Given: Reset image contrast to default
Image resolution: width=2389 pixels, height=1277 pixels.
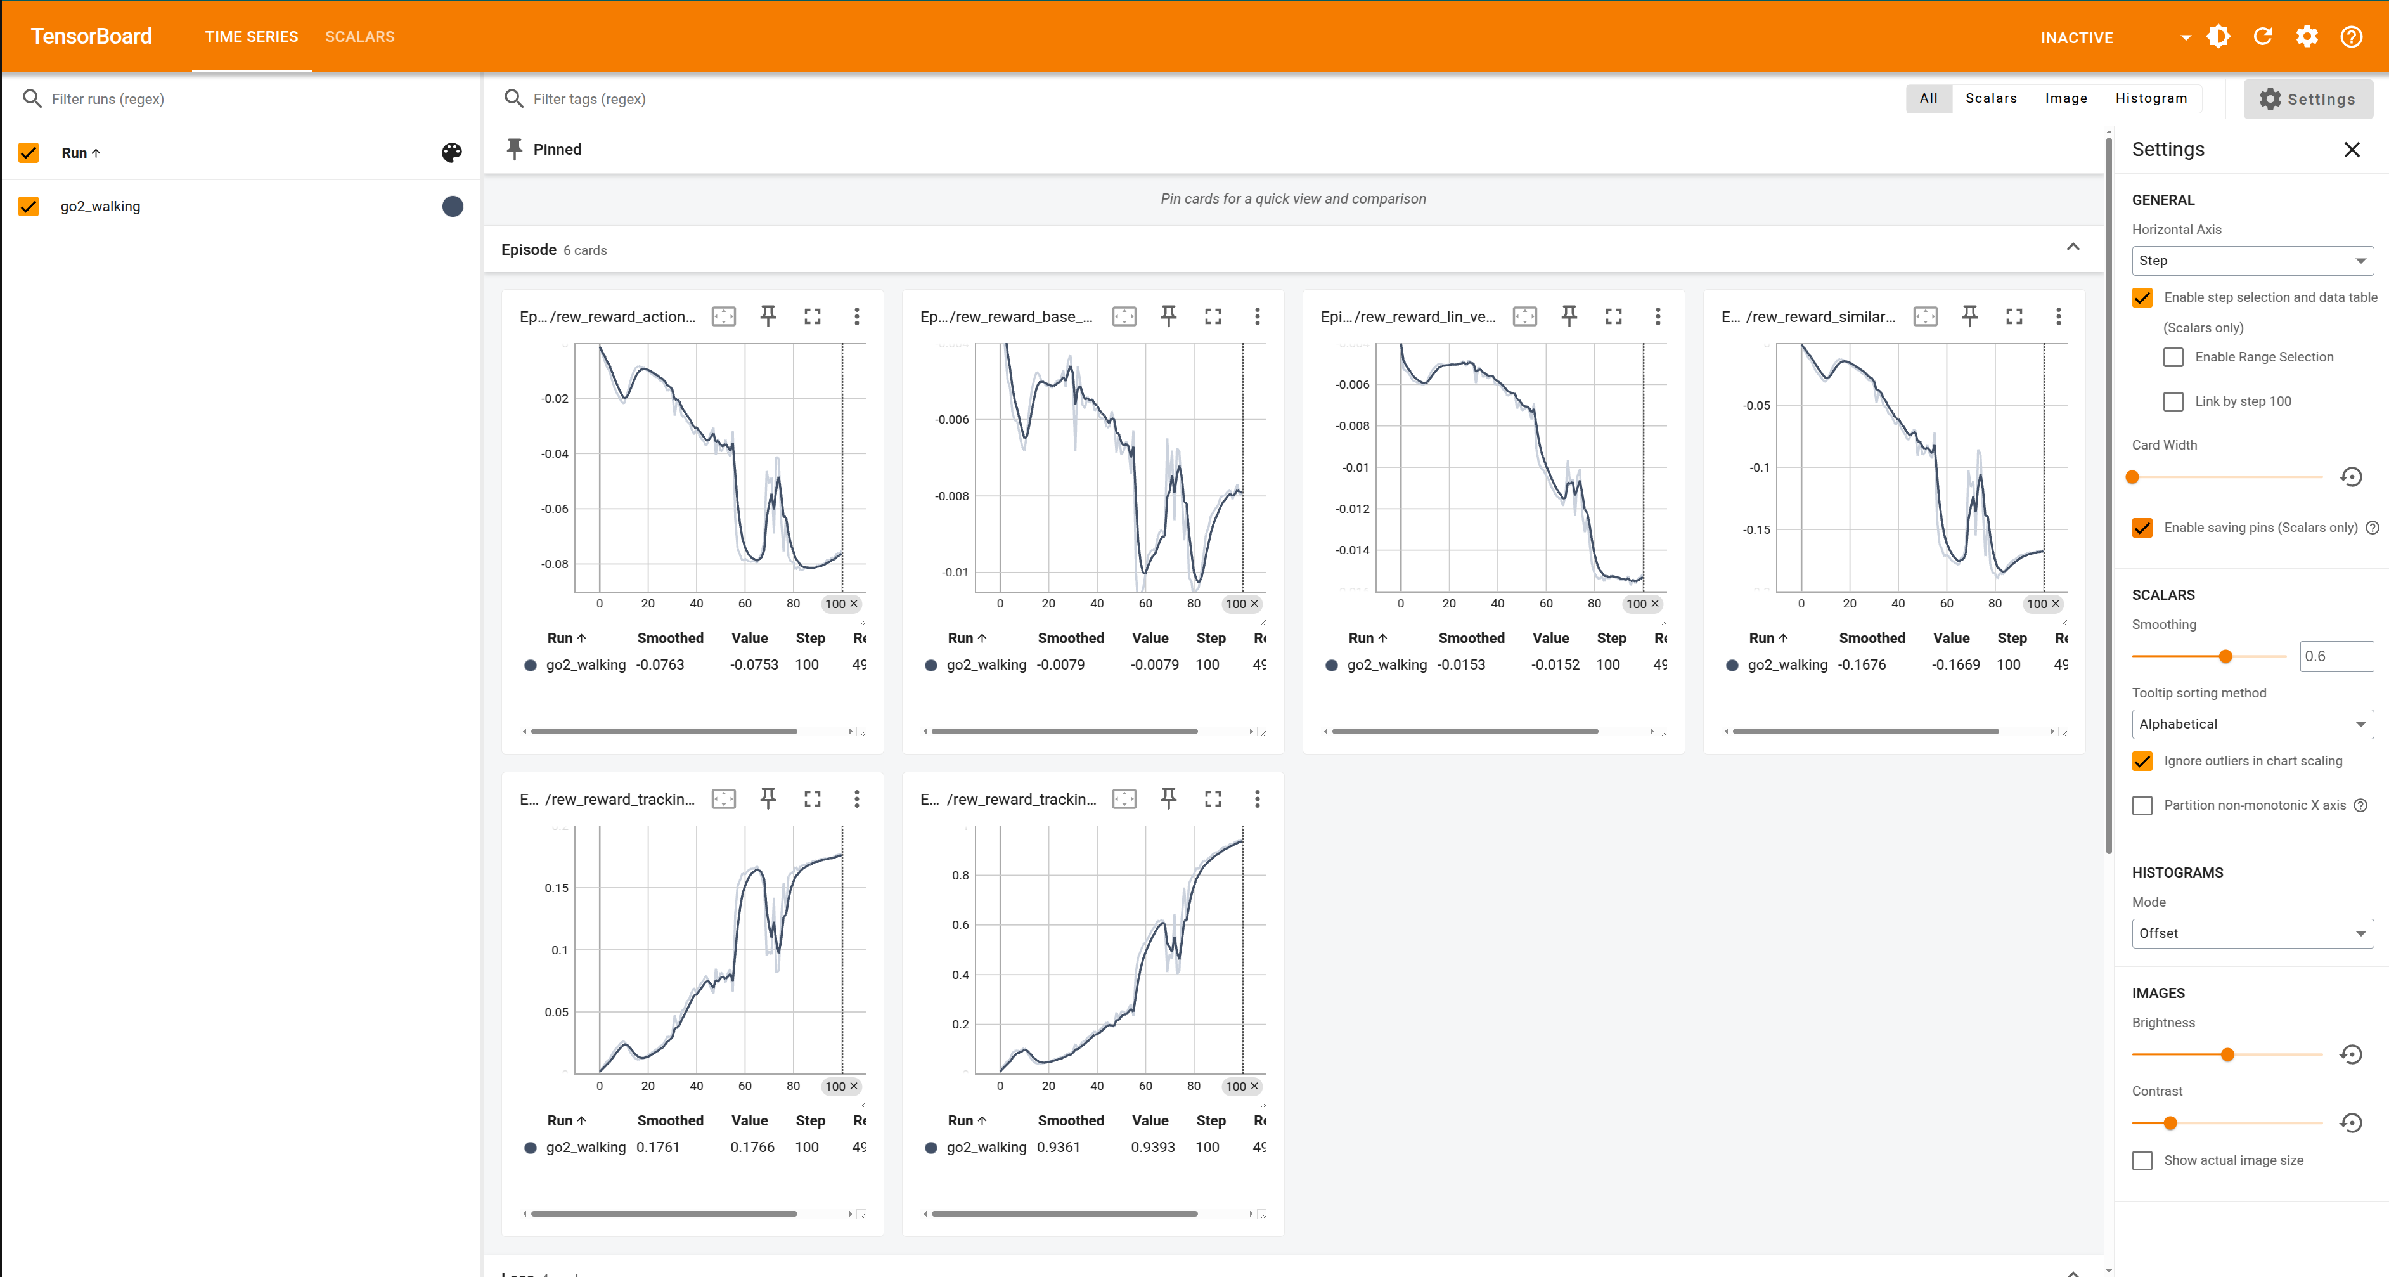Looking at the screenshot, I should (2351, 1123).
